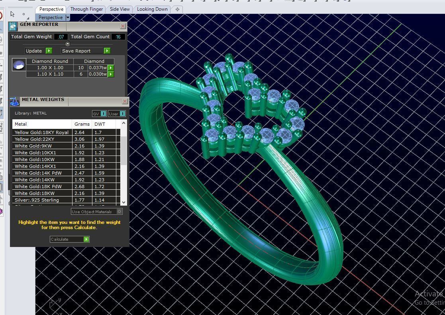
Task: Click the Save Report button
Action: 86,51
